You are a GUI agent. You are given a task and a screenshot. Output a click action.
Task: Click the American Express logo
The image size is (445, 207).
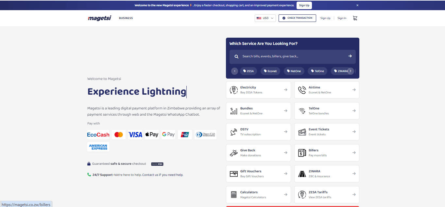pyautogui.click(x=98, y=147)
